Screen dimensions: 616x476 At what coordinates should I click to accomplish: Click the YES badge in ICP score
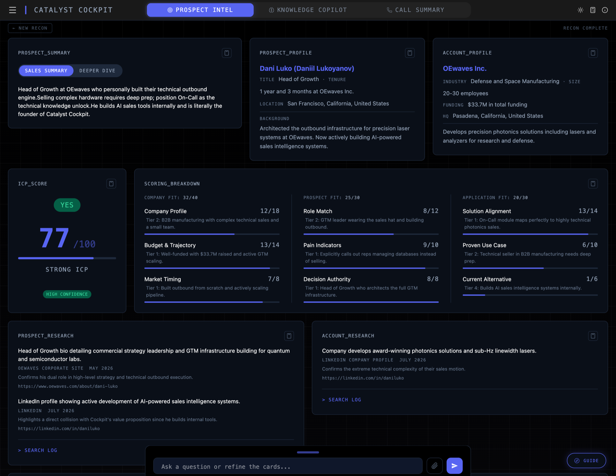(67, 205)
